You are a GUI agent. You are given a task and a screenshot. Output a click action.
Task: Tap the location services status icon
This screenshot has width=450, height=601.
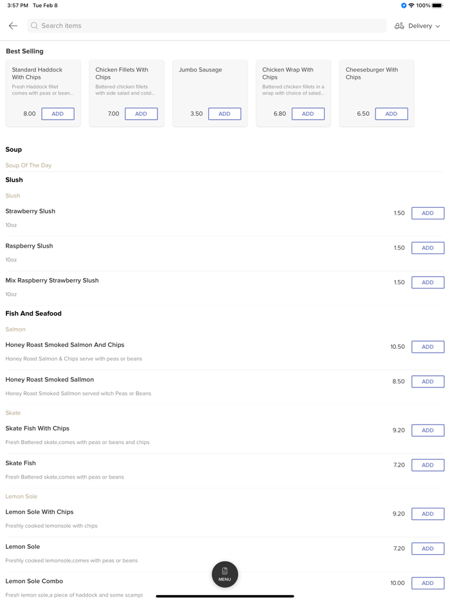404,5
